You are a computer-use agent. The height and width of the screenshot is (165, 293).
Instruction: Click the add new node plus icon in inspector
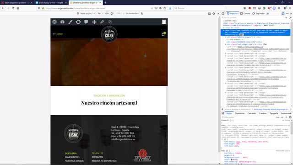(286, 17)
